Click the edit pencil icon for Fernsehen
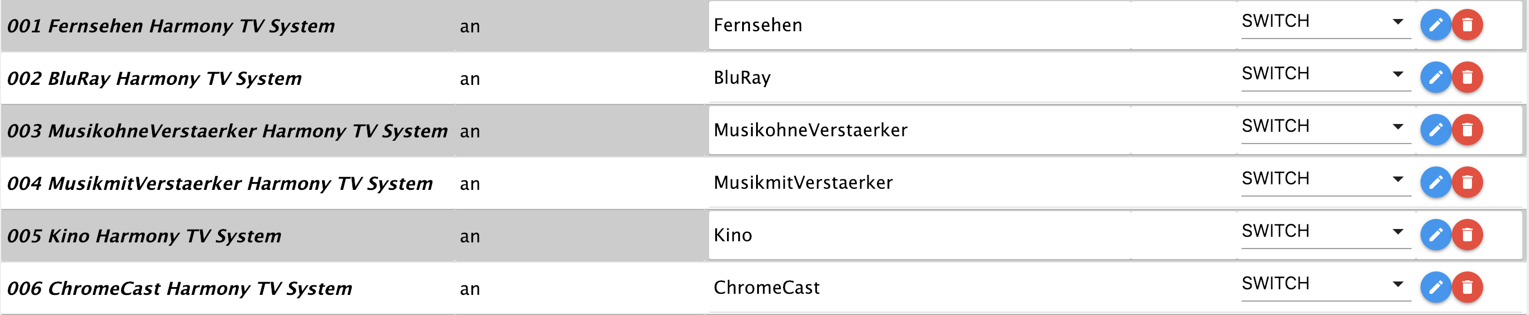 click(1435, 25)
